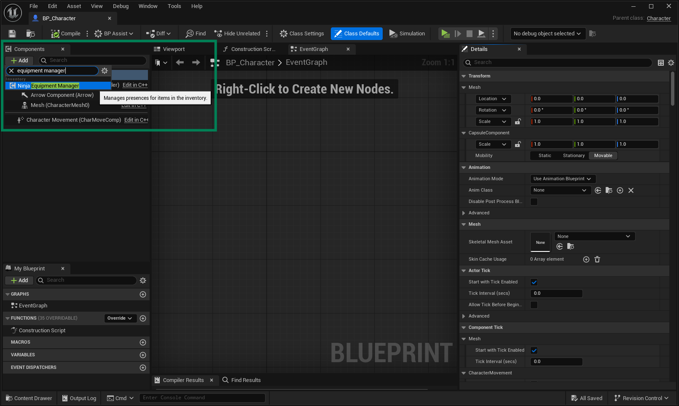679x406 pixels.
Task: Select Ninja Equipment Manager from search results
Action: [x=48, y=86]
